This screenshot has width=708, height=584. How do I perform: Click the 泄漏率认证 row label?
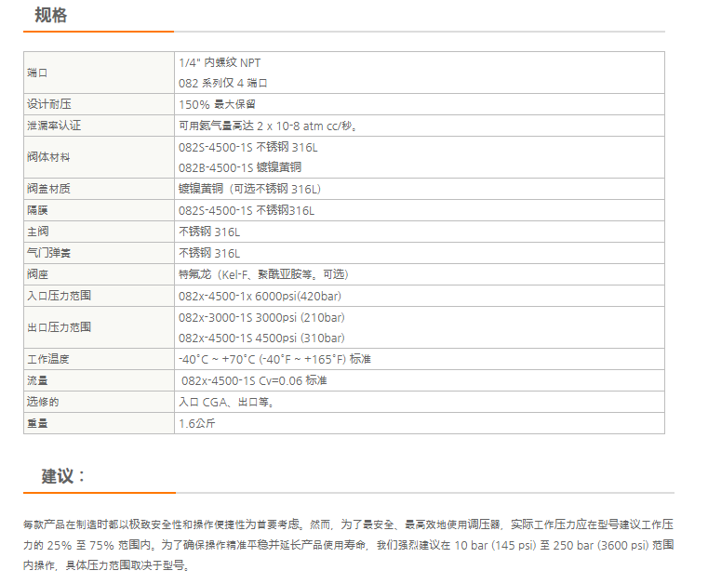pyautogui.click(x=54, y=126)
